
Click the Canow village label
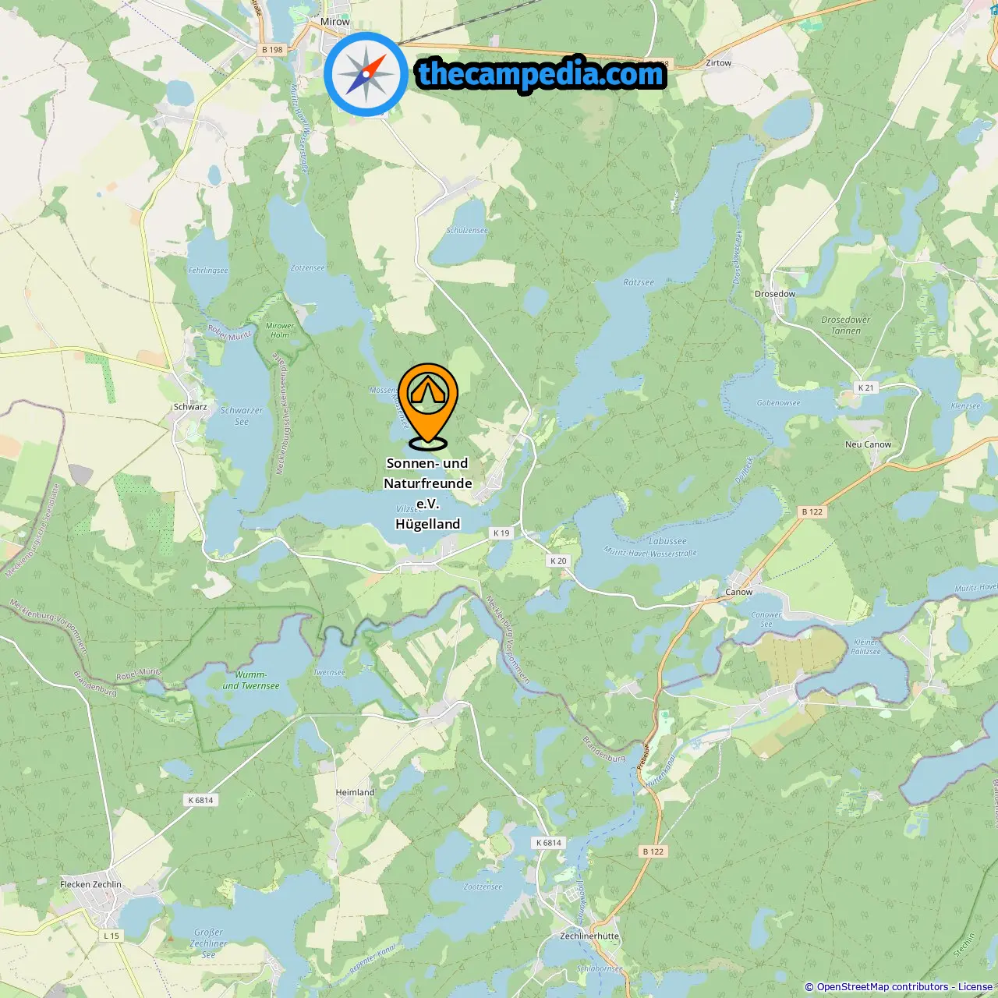tap(739, 592)
